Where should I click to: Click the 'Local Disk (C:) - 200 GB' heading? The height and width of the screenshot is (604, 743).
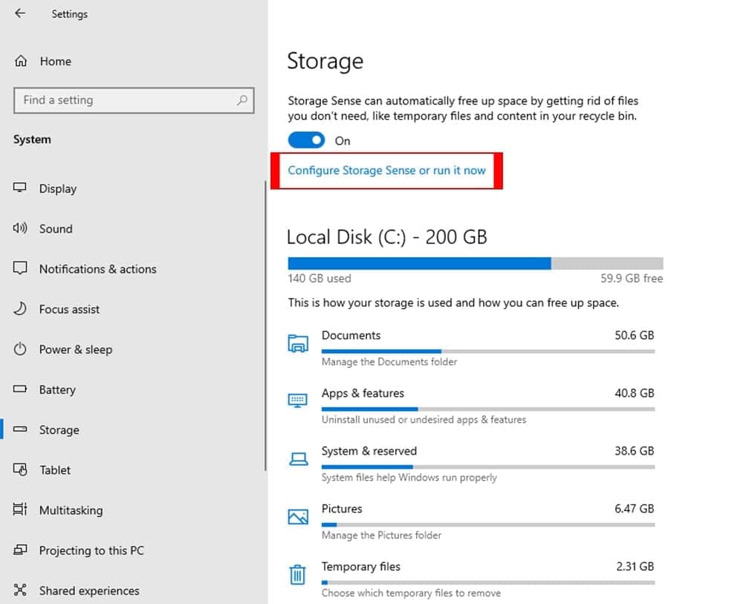(387, 237)
